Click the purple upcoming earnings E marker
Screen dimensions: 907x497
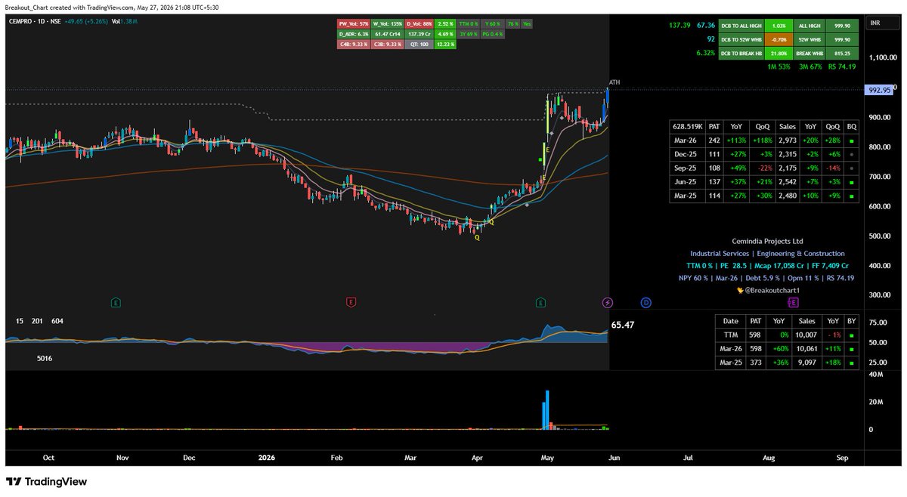point(793,303)
